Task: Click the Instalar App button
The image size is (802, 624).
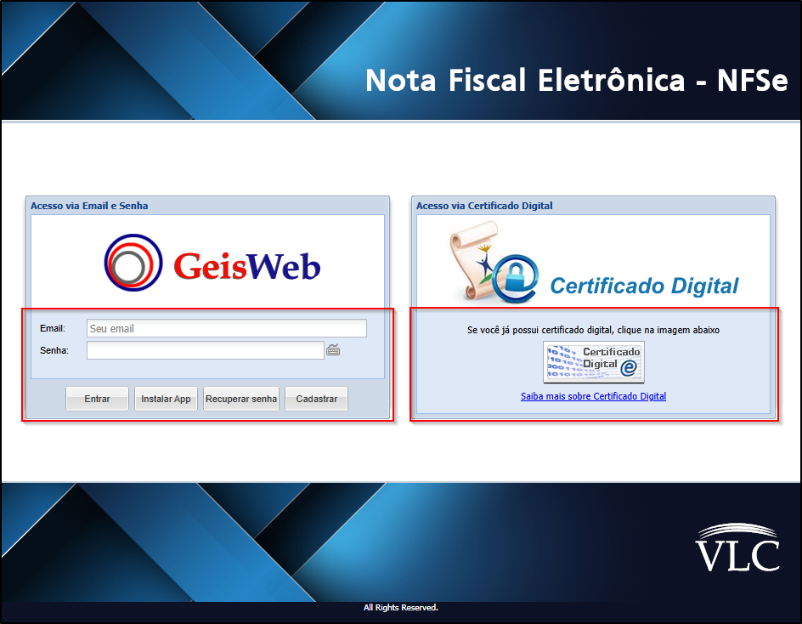Action: tap(166, 399)
